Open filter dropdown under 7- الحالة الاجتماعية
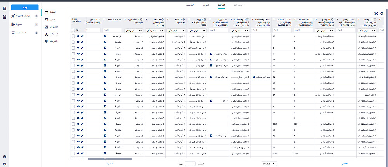Viewport: 388px width, 167px height. click(176, 30)
